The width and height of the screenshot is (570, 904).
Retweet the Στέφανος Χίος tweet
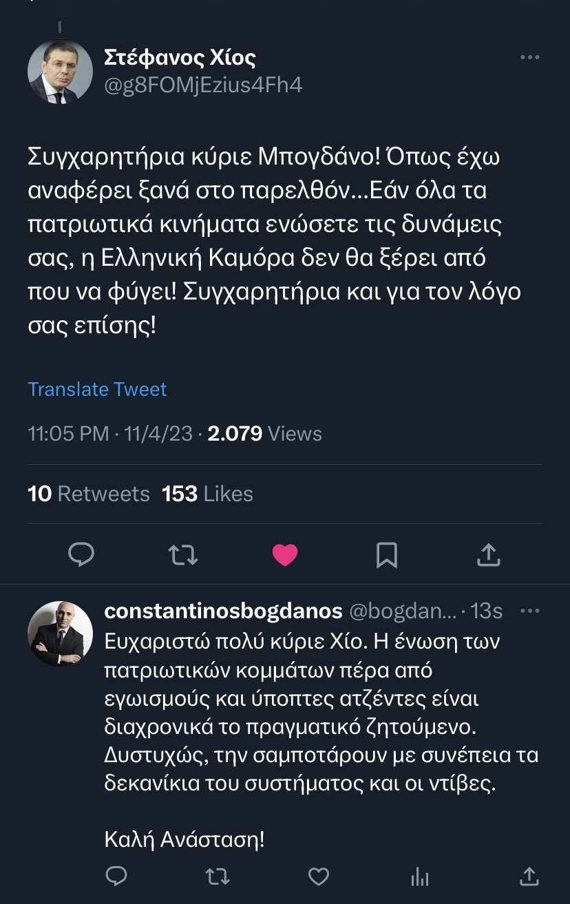(x=183, y=554)
